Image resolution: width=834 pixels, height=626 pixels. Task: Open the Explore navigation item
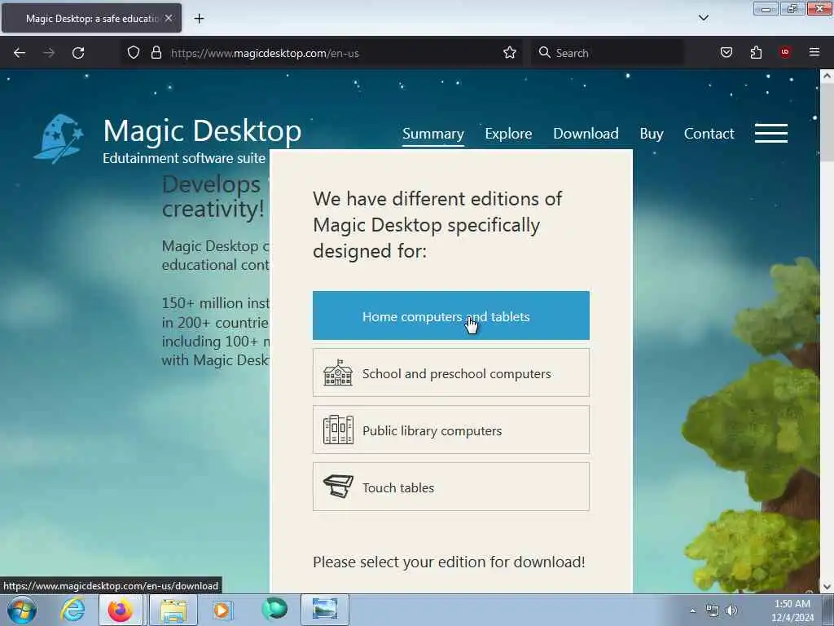coord(508,134)
